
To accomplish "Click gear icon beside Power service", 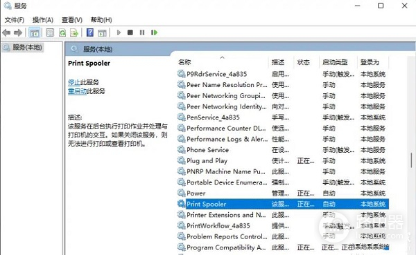I will [x=181, y=193].
